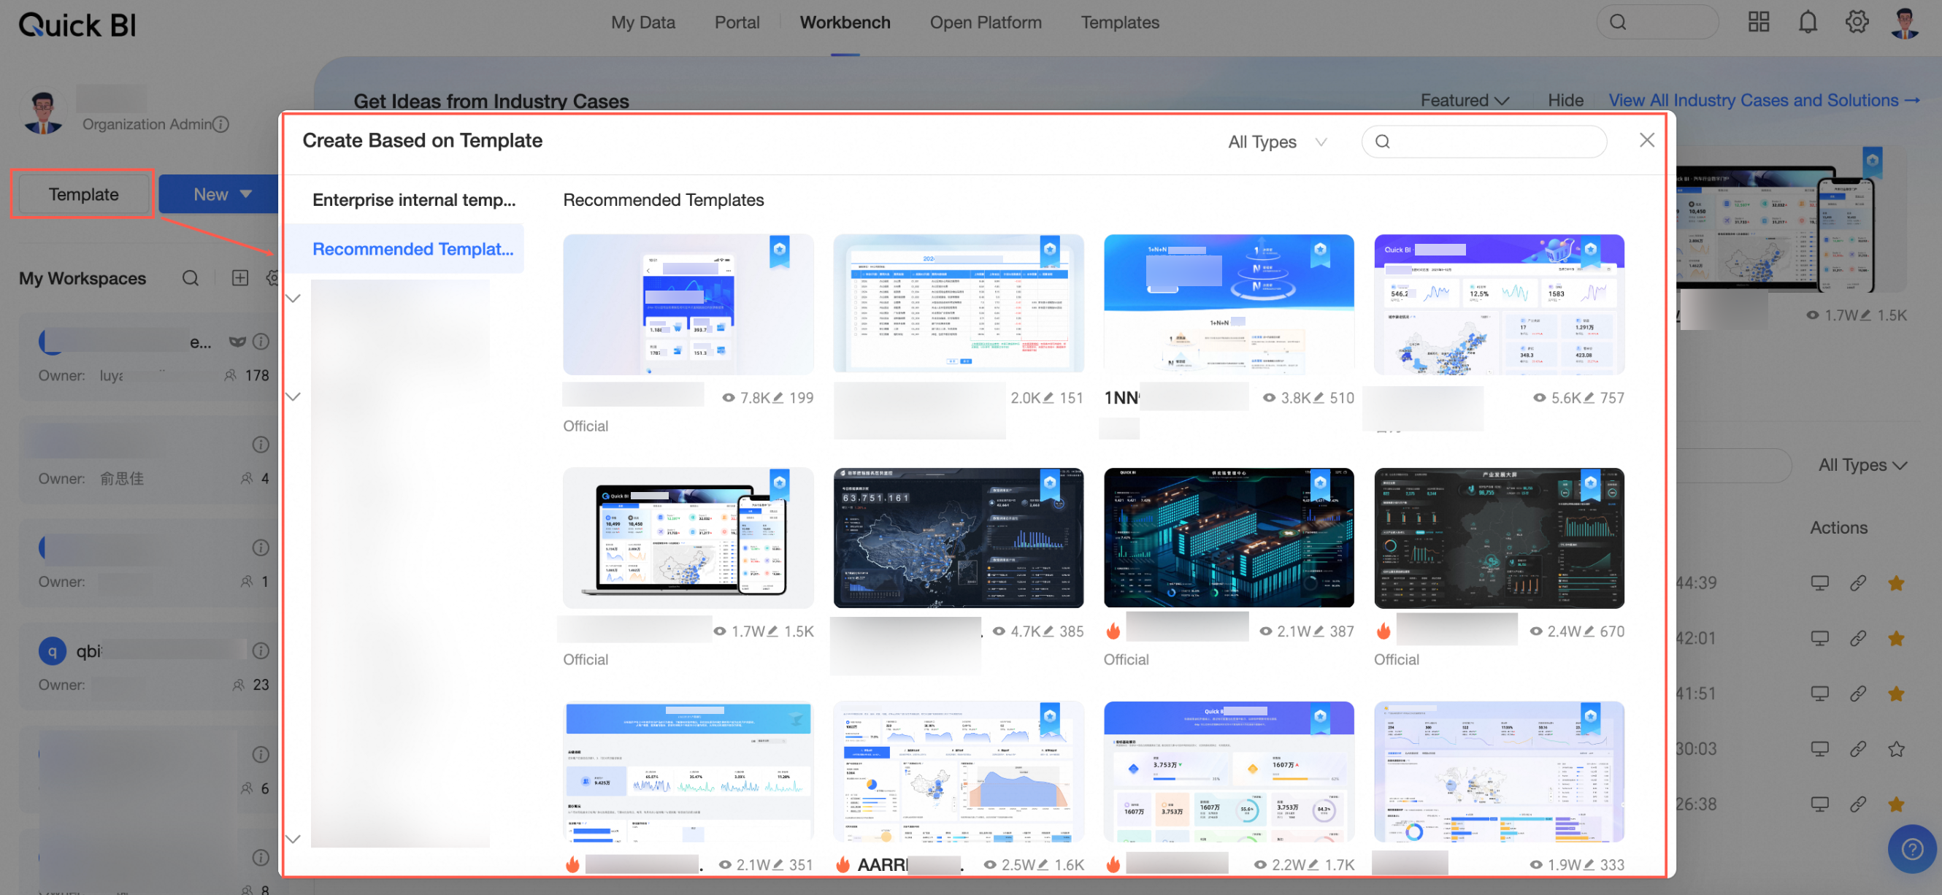Copy link icon in the 44:39 row
This screenshot has height=895, width=1942.
(1858, 583)
